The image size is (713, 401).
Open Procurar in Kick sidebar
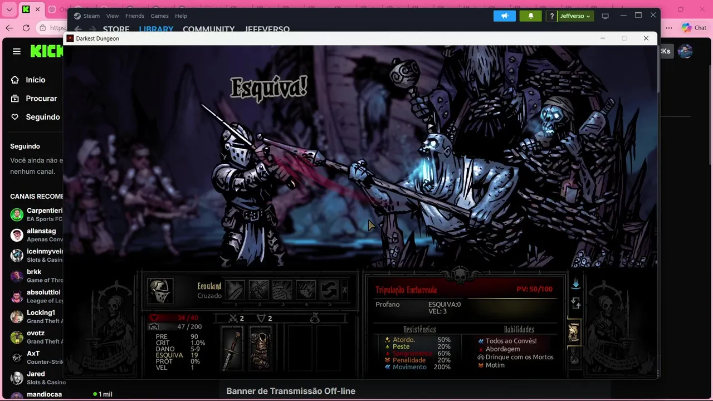pos(35,99)
